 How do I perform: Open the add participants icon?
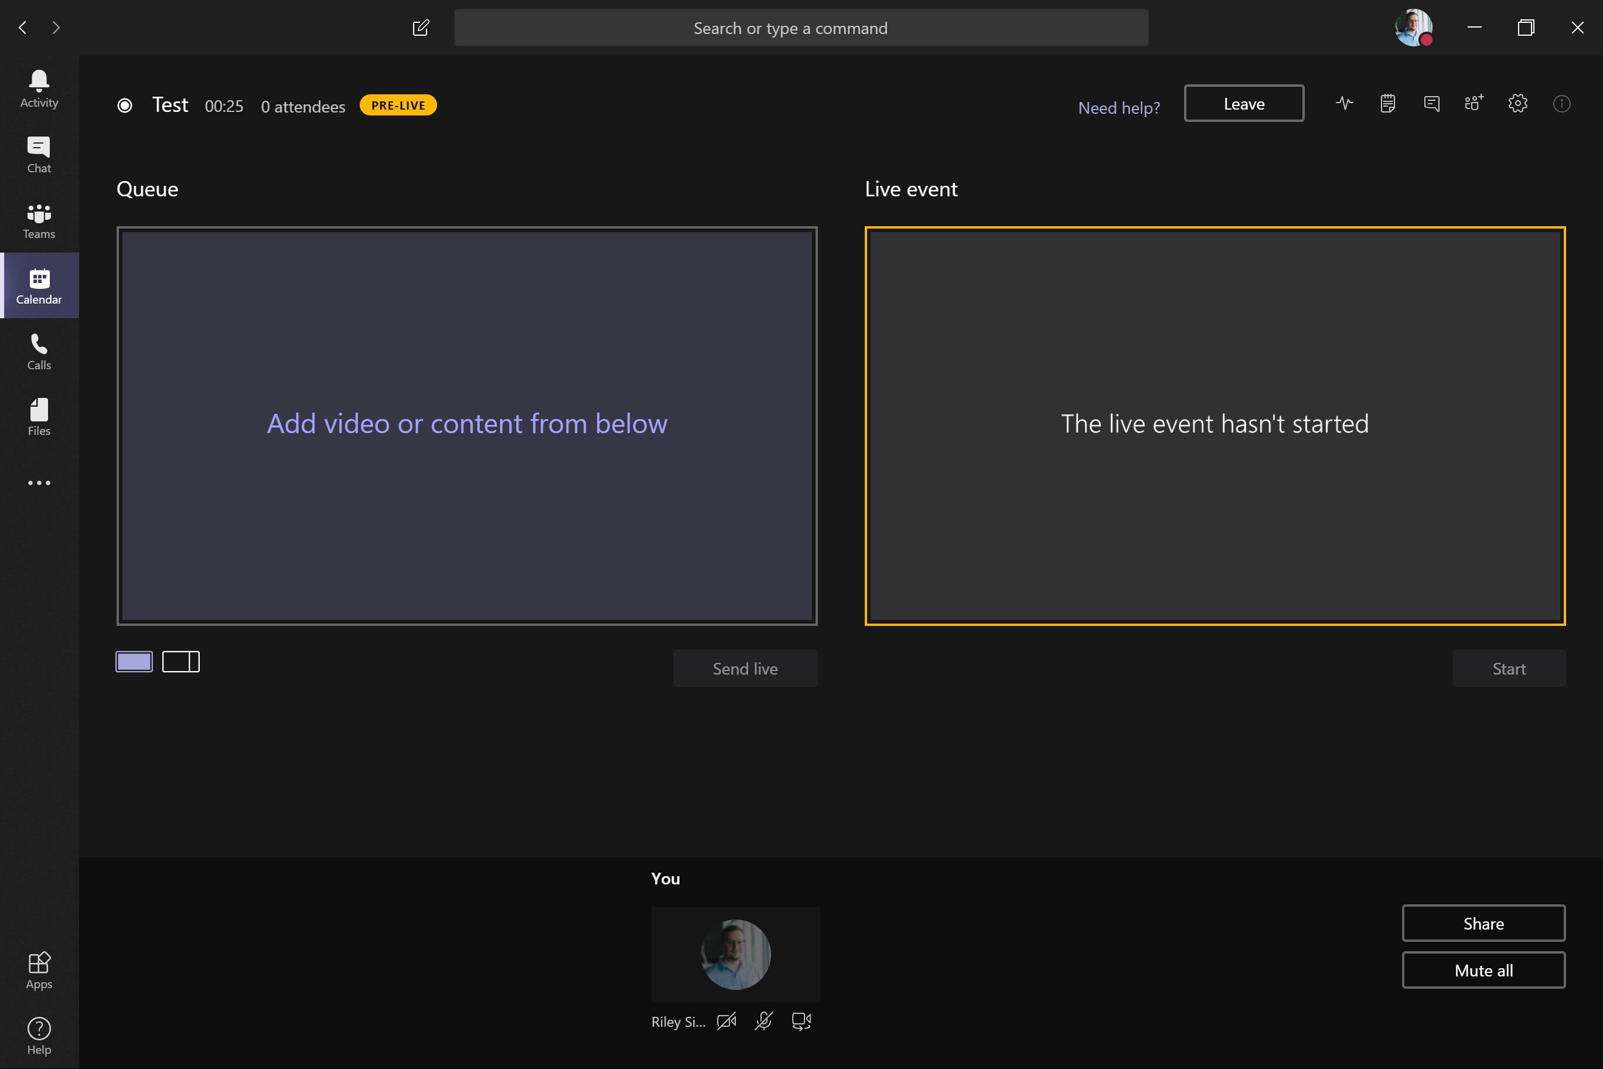click(x=1474, y=104)
